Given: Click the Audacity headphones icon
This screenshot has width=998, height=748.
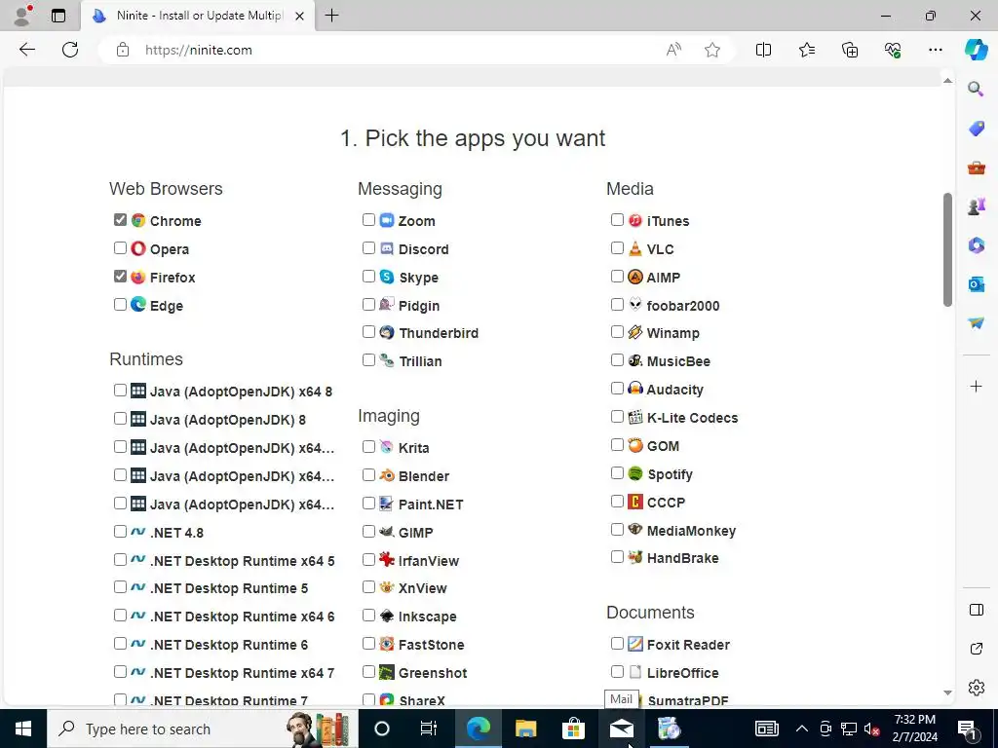Looking at the screenshot, I should click(635, 388).
